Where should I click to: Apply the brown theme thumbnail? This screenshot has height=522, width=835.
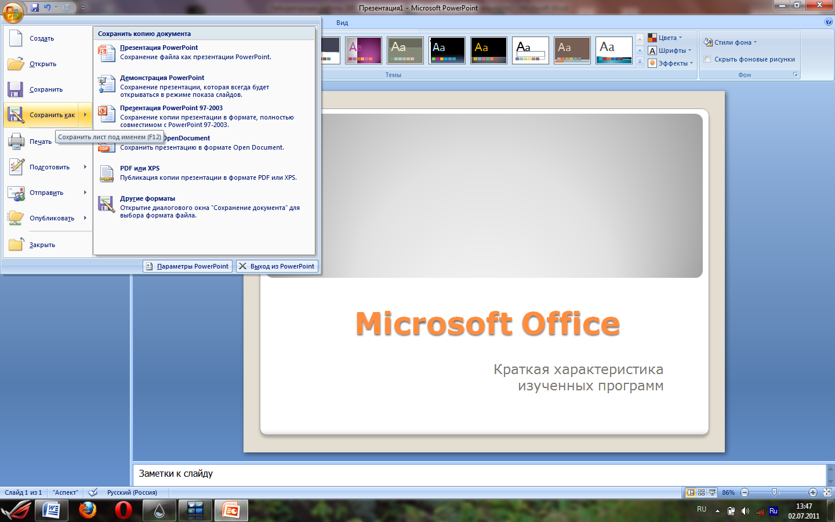[x=572, y=50]
